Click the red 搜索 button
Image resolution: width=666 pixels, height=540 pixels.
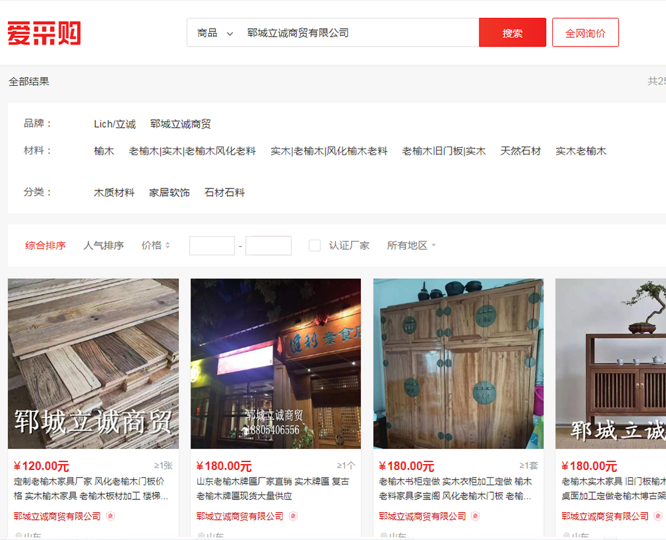pyautogui.click(x=512, y=33)
